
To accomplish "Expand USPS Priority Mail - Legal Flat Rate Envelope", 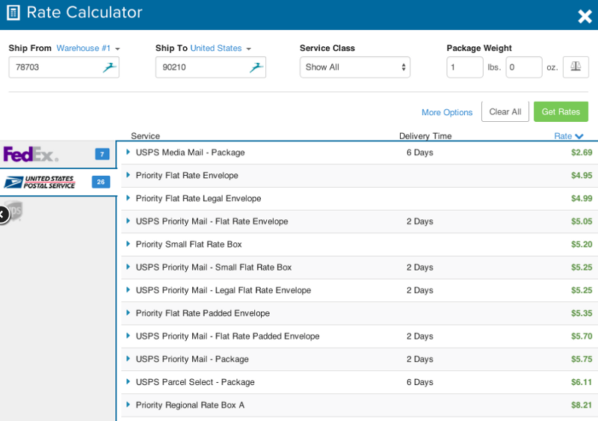I will pyautogui.click(x=128, y=289).
